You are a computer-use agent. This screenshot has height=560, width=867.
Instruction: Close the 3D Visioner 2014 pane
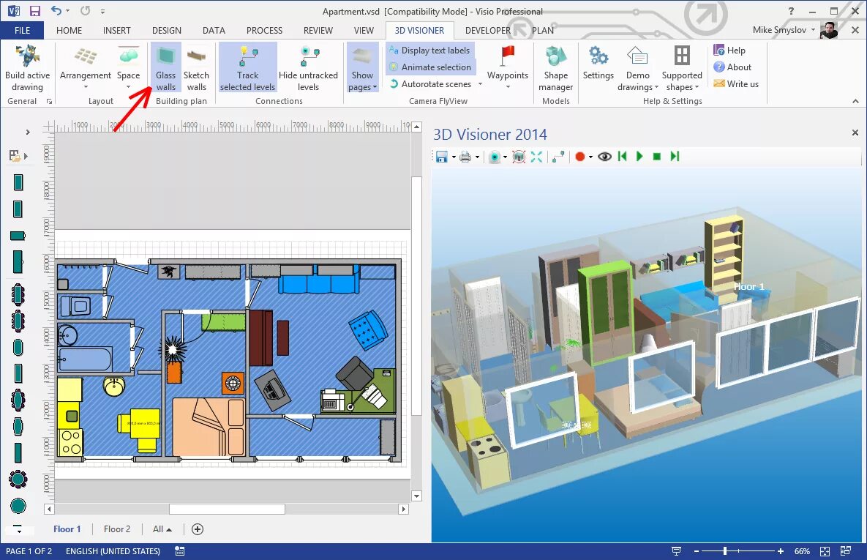click(855, 132)
